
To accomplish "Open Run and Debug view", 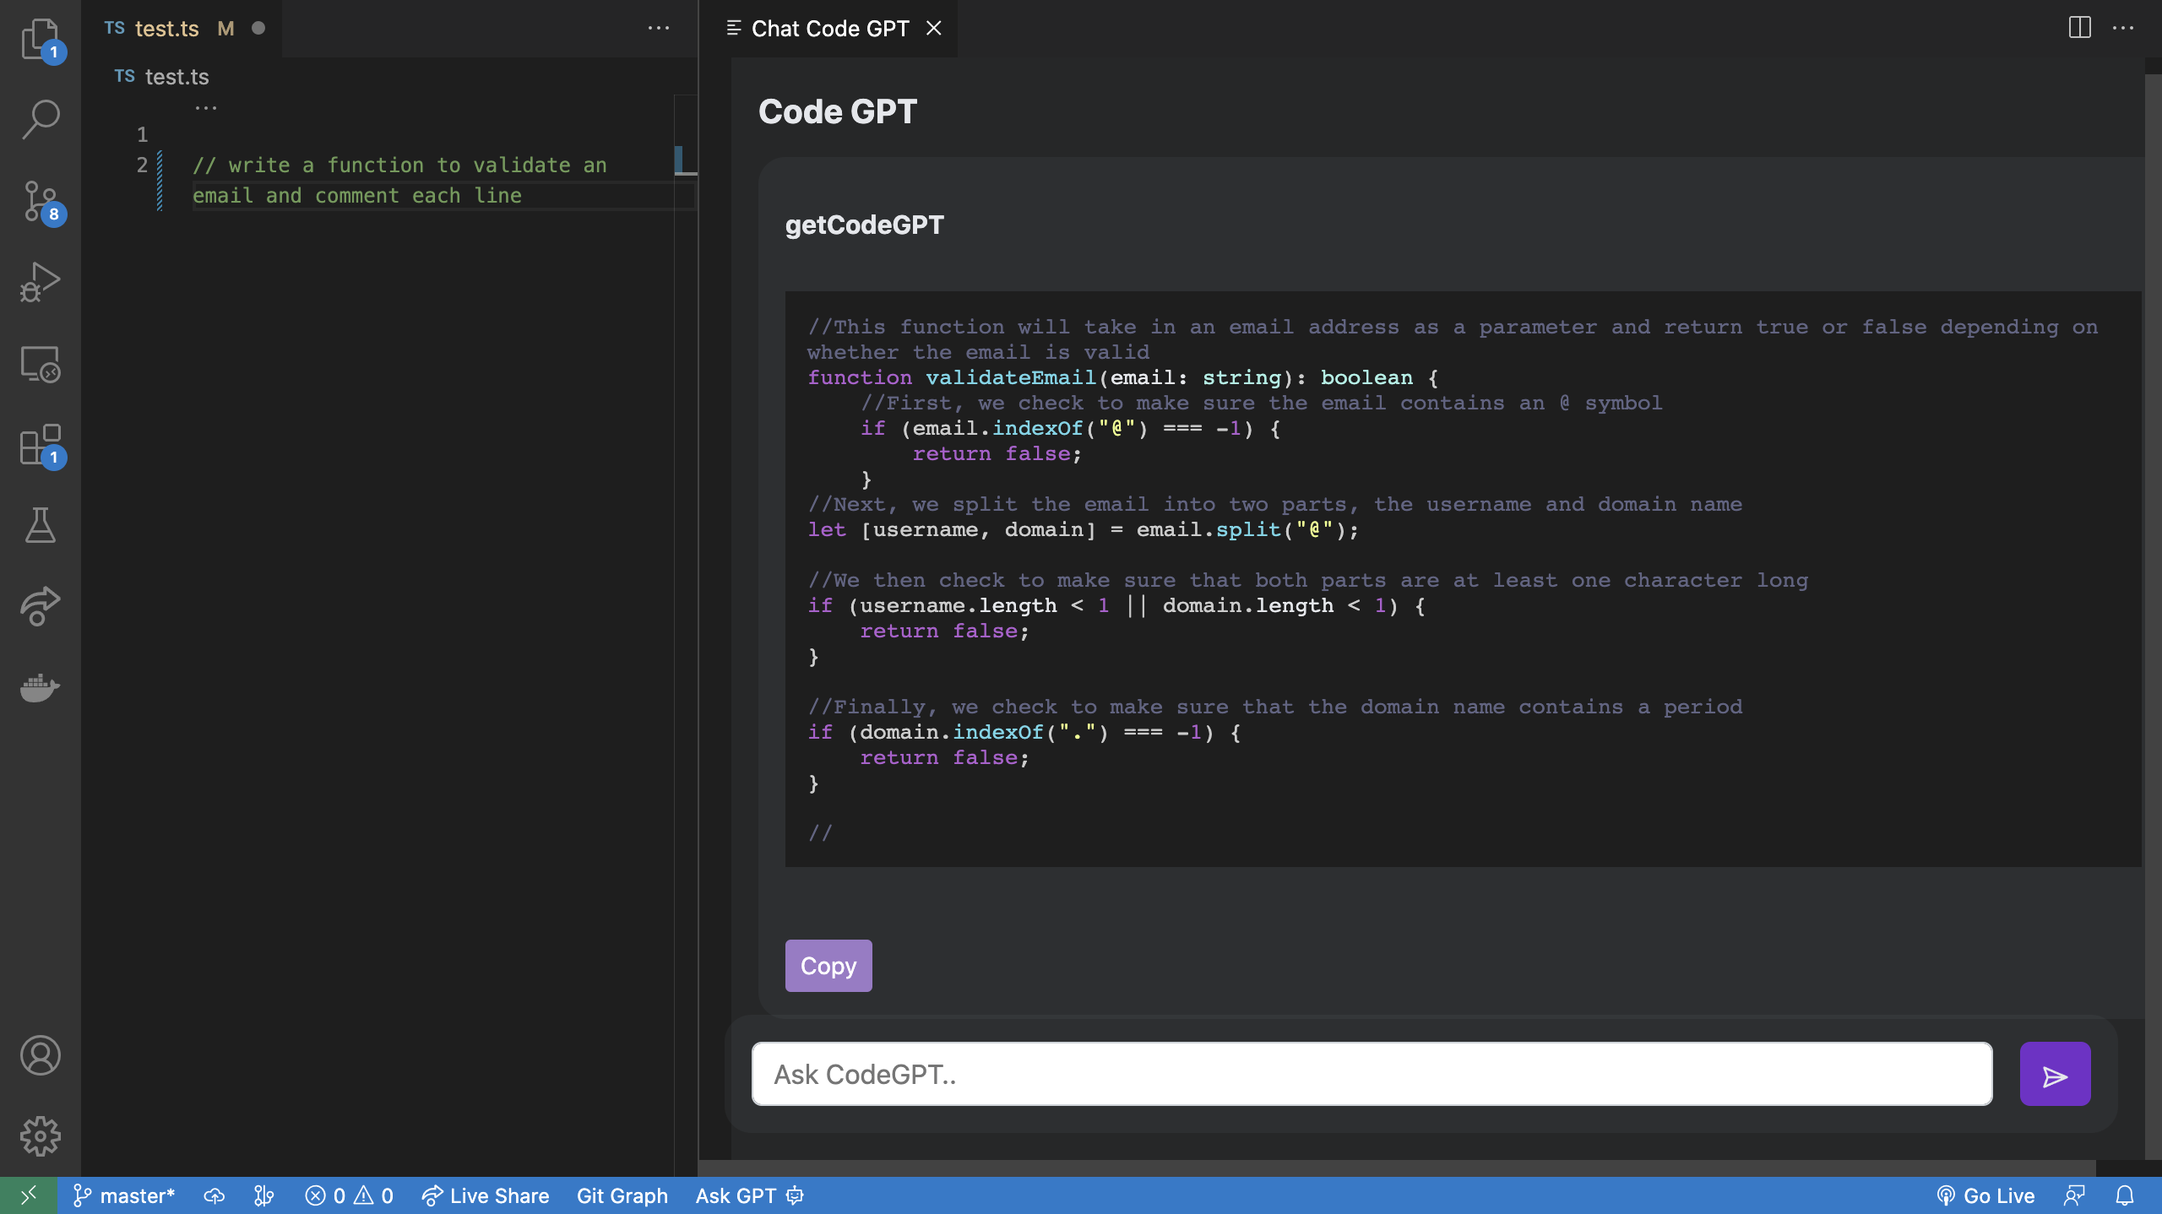I will tap(40, 281).
